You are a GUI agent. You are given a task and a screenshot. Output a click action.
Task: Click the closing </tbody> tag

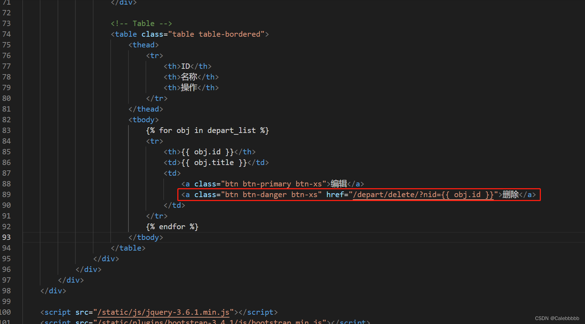(146, 237)
